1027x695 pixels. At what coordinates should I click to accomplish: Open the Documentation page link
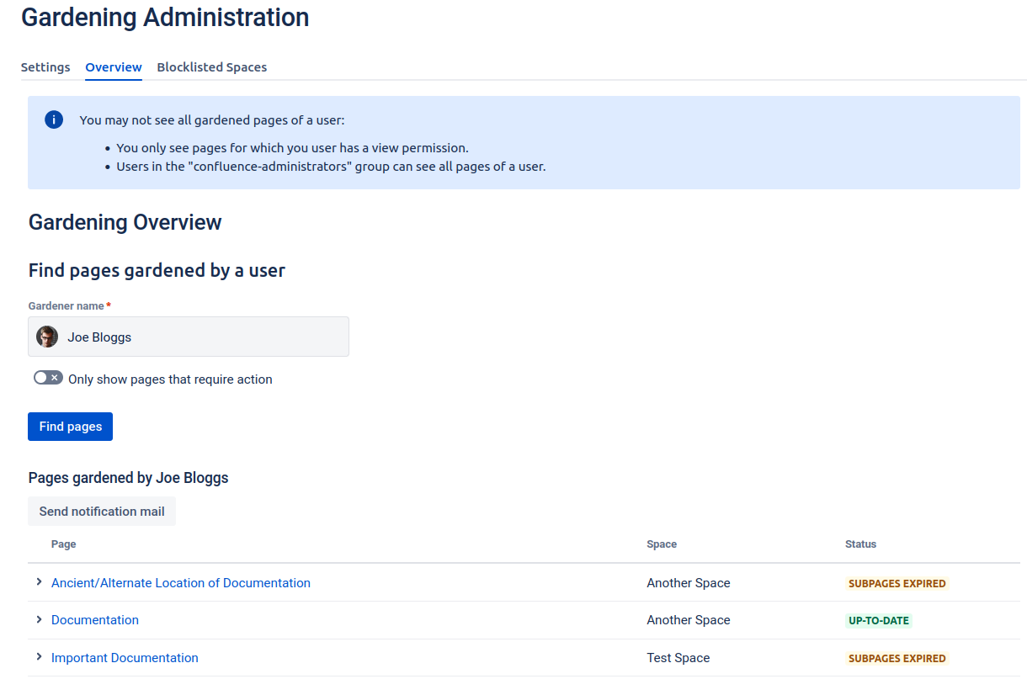click(x=95, y=620)
